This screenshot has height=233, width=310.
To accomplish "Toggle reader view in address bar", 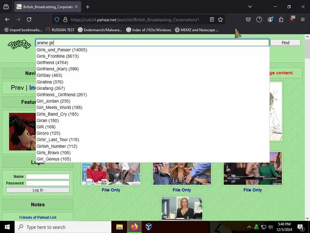I will tap(212, 19).
